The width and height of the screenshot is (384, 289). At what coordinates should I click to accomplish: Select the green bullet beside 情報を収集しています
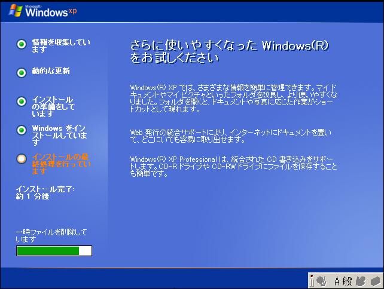click(x=22, y=44)
